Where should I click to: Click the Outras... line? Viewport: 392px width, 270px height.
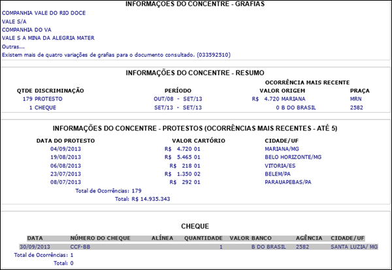click(x=13, y=47)
